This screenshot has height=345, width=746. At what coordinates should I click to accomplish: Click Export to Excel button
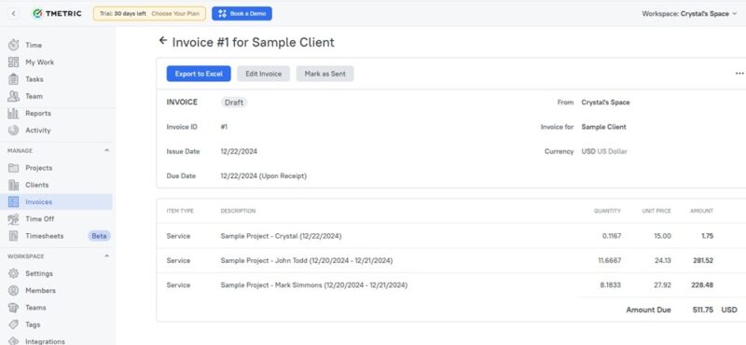coord(199,74)
